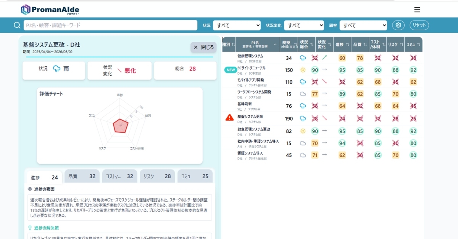This screenshot has height=239, width=458.
Task: Click the upward trend arrow for 健康管理システム
Action: [324, 57]
